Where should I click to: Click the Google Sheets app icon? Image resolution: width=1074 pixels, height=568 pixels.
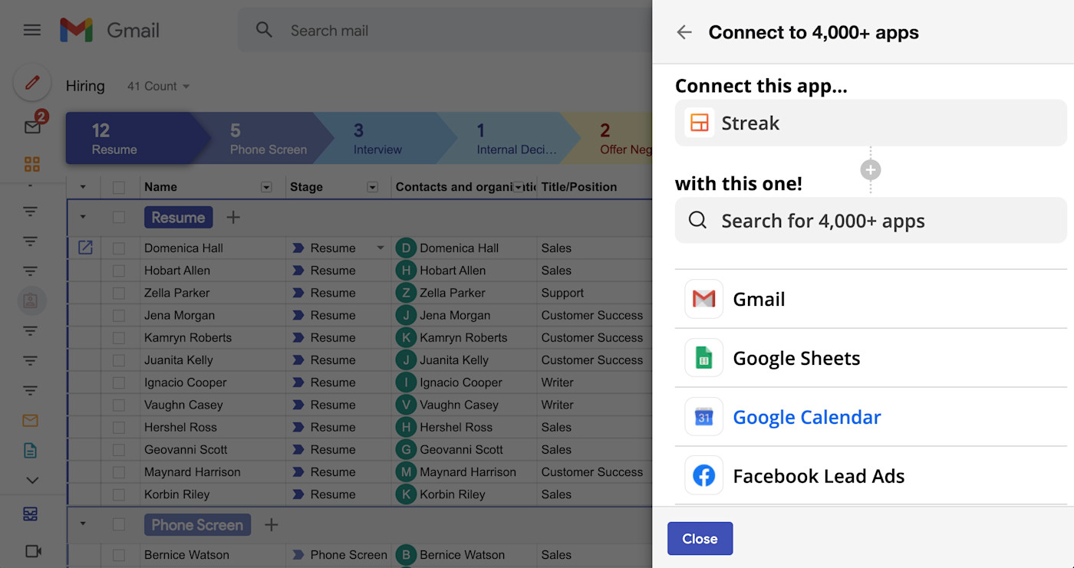point(703,358)
